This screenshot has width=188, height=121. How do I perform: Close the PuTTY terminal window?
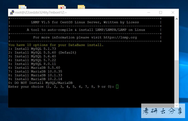click(173, 13)
